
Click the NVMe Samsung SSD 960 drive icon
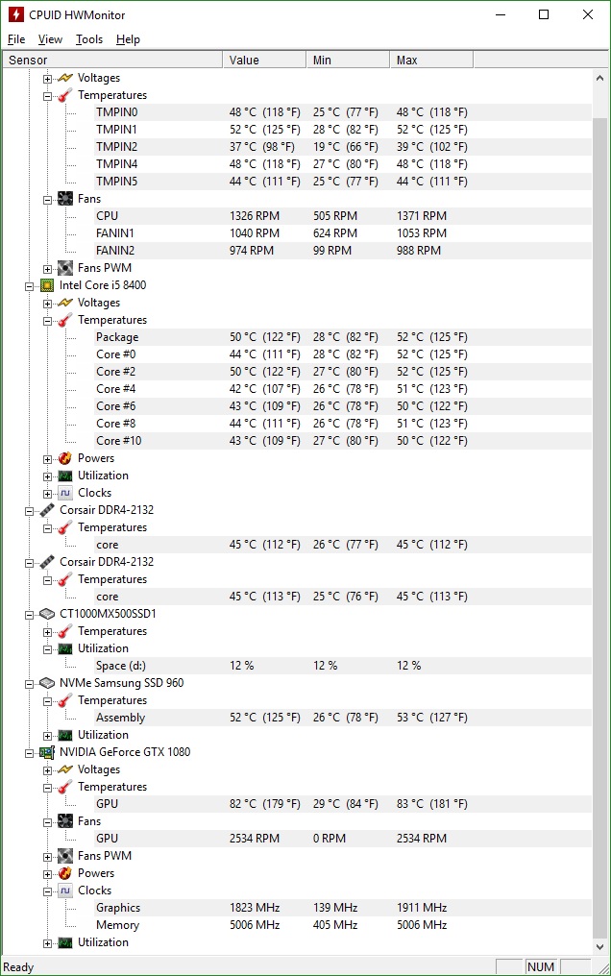point(47,683)
